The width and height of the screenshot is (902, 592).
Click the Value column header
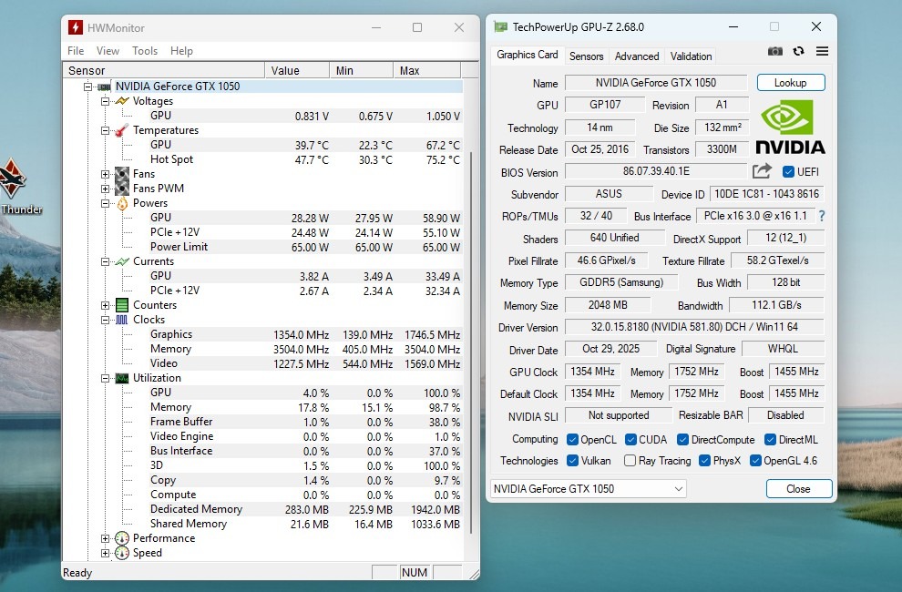click(297, 70)
